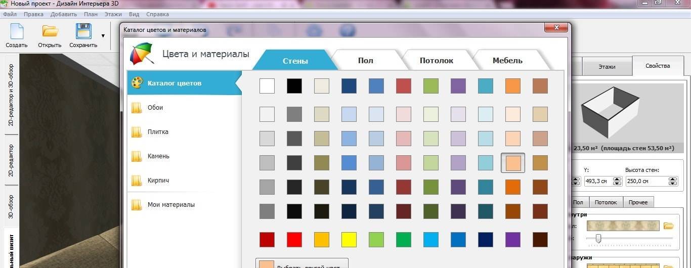The width and height of the screenshot is (691, 268).
Task: Select Каталог цветов in the sidebar
Action: pos(174,83)
